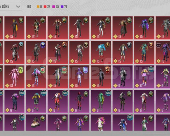Image resolution: width=170 pixels, height=136 pixels.
Task: Filter by purple rarity swatch showing 79
Action: pyautogui.click(x=62, y=6)
